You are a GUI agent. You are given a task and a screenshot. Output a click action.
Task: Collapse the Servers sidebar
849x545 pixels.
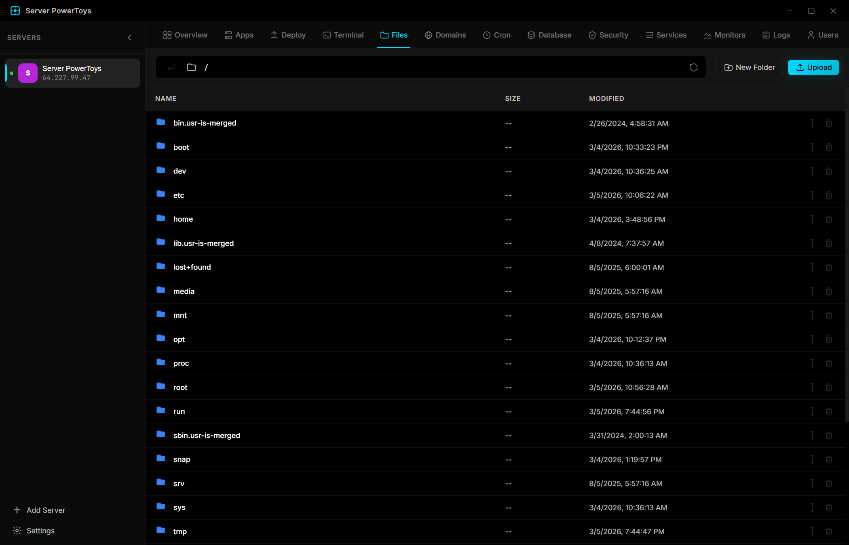(x=129, y=37)
